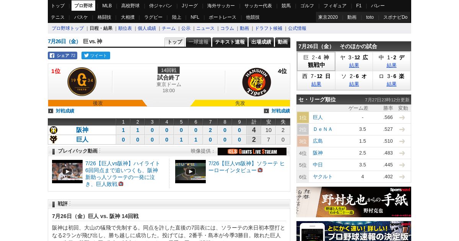Image resolution: width=459 pixels, height=241 pixels.
Task: Open ＤｅＮＡ team link in standings
Action: click(x=323, y=129)
